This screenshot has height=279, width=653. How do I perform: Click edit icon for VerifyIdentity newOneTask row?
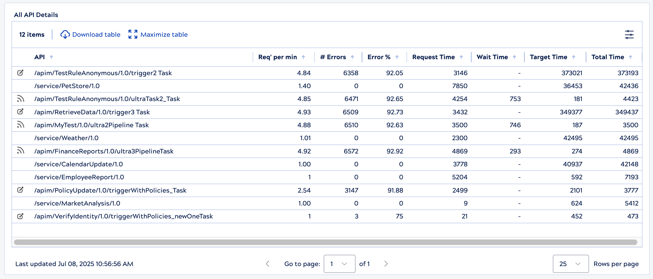(20, 216)
